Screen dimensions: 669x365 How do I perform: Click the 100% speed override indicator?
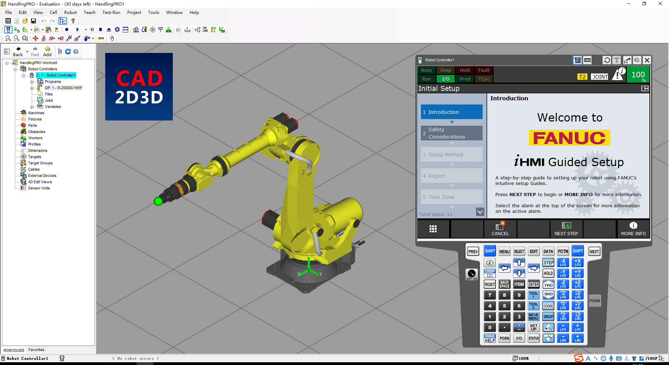click(x=638, y=75)
